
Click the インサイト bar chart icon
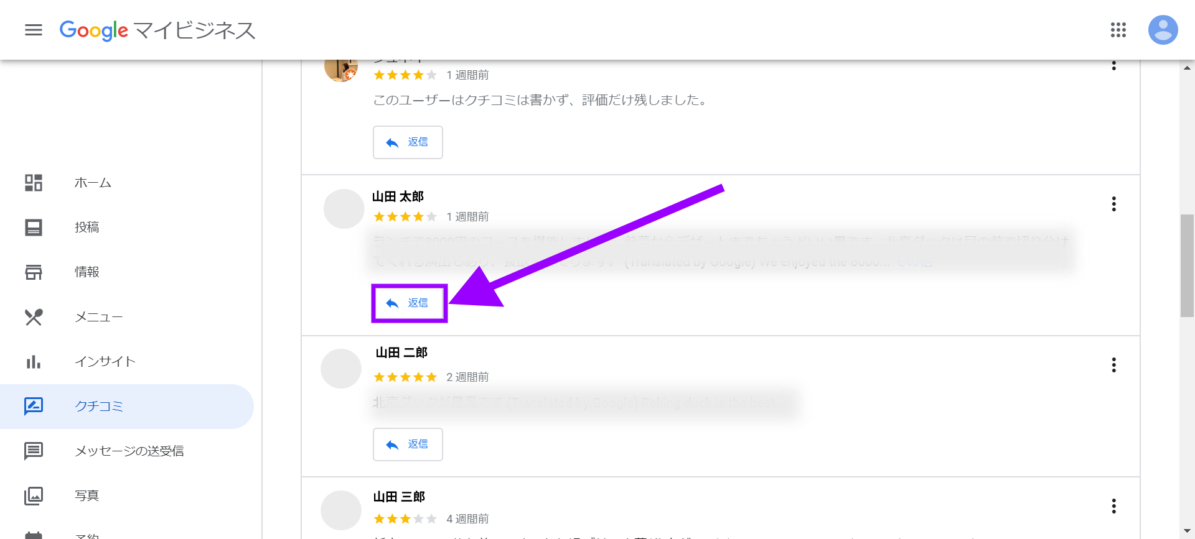(34, 362)
